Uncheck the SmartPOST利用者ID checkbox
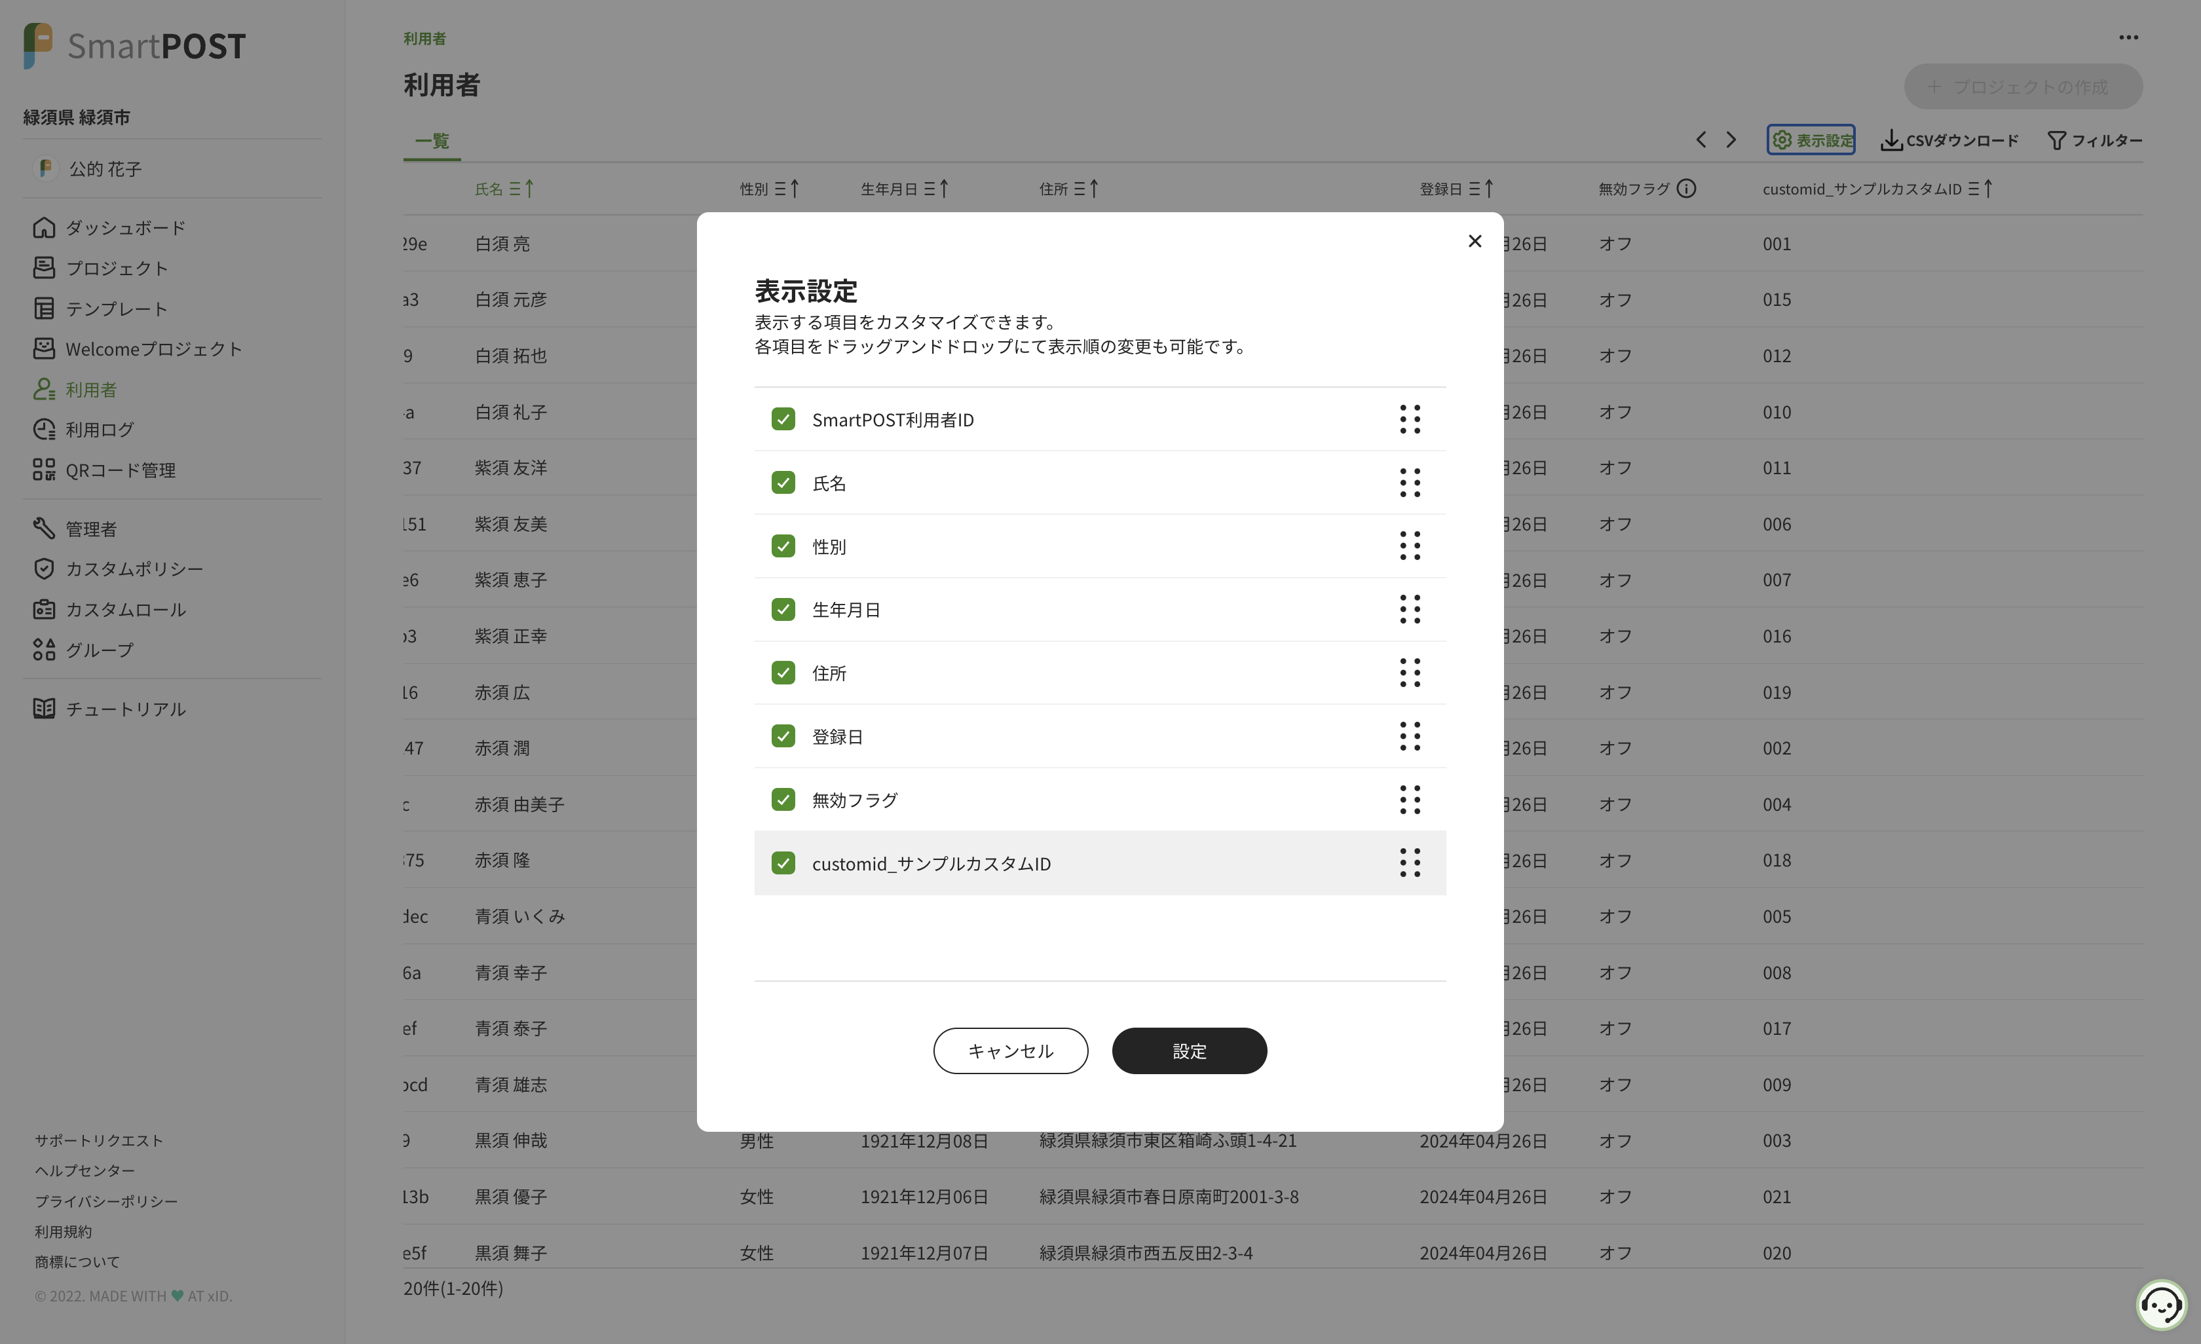The image size is (2201, 1344). pos(783,419)
